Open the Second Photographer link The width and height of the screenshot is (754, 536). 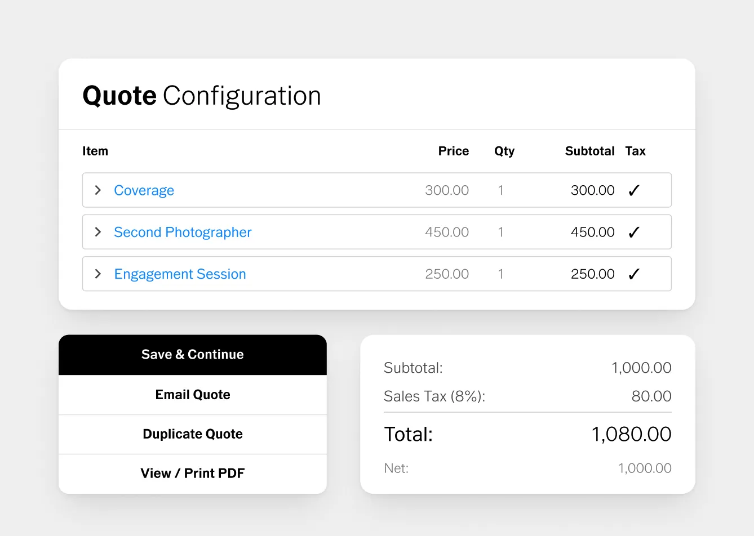183,233
